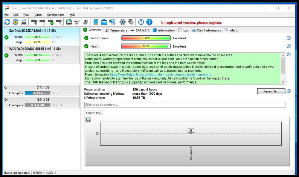
Task: Click the refresh icon with yellow warning sign
Action: pos(16,22)
